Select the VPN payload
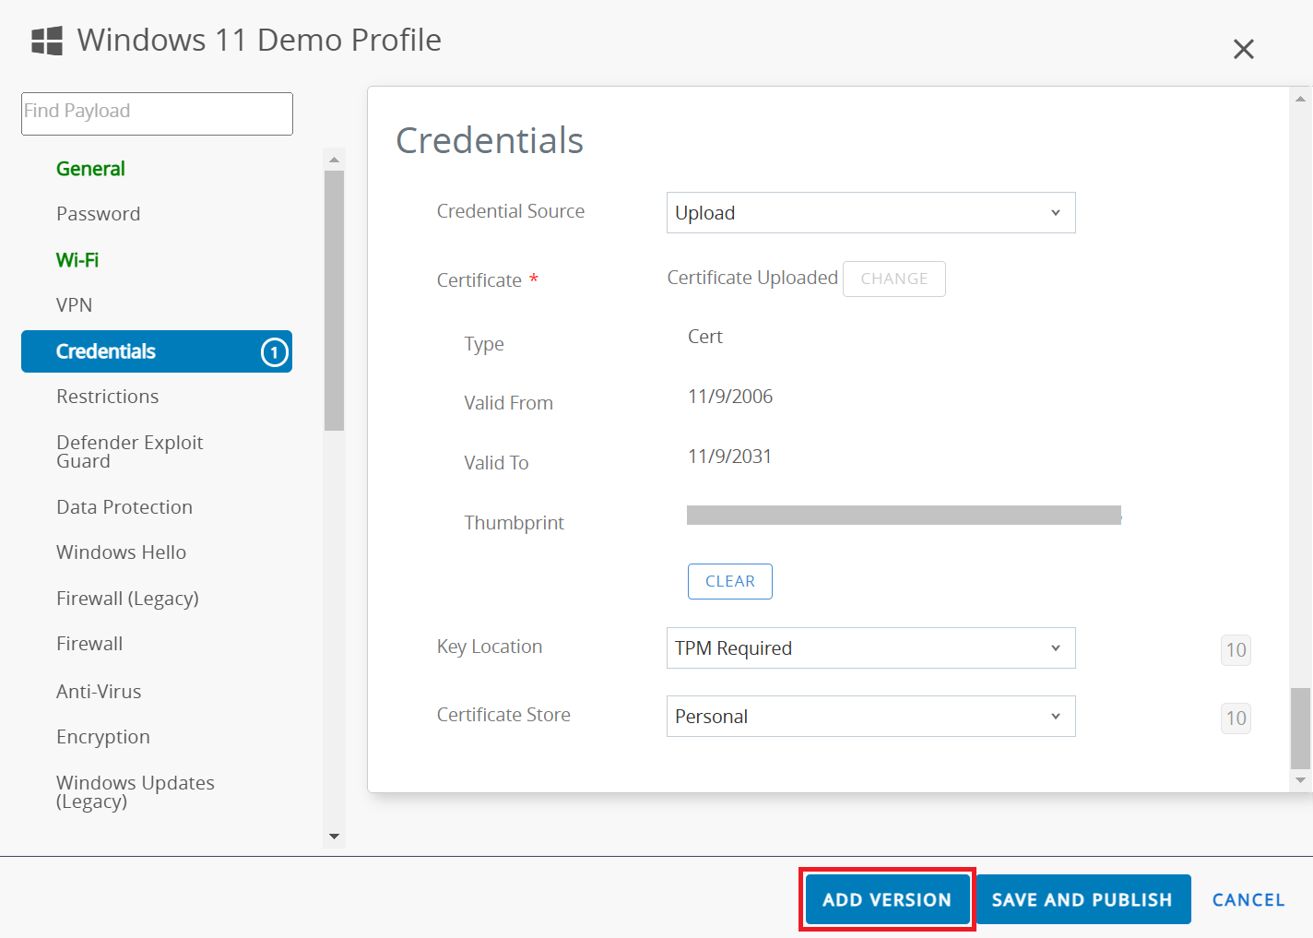Image resolution: width=1313 pixels, height=938 pixels. coord(75,305)
